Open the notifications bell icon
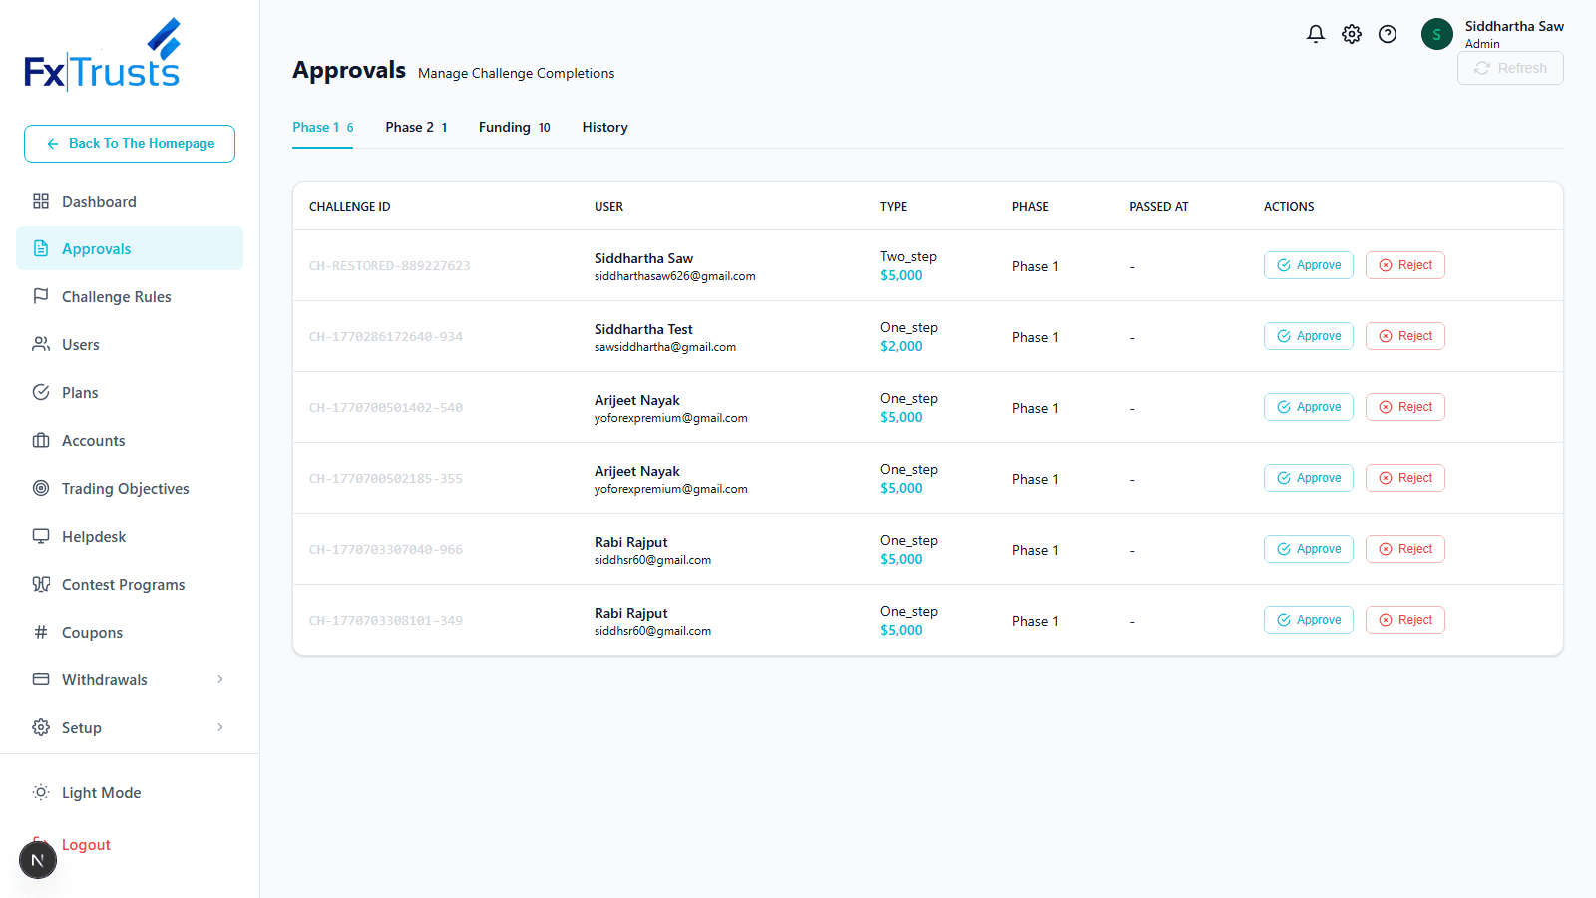The width and height of the screenshot is (1596, 898). pyautogui.click(x=1315, y=33)
